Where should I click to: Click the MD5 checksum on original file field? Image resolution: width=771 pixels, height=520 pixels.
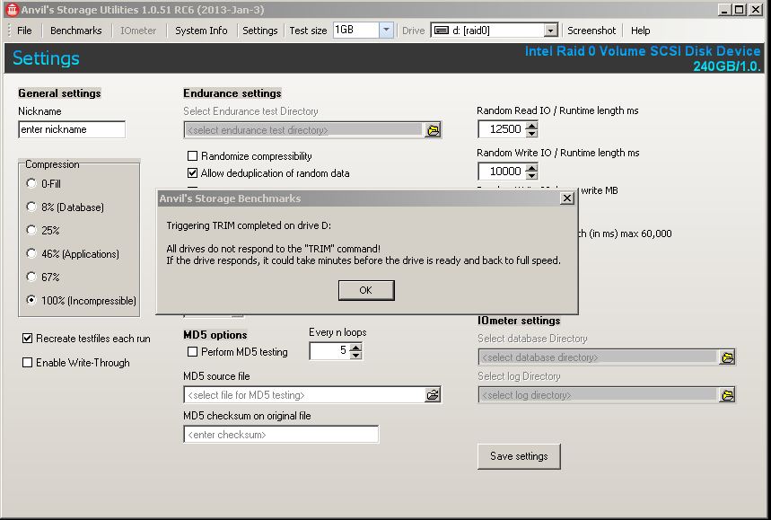click(281, 435)
